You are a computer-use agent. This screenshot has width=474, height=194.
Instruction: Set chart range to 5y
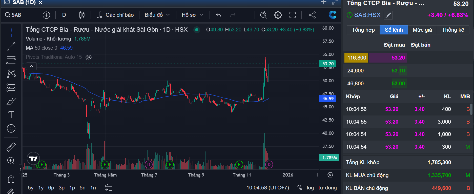pos(31,188)
